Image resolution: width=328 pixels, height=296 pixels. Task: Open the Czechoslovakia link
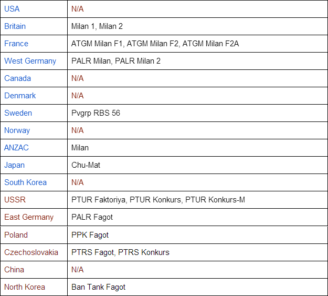pos(31,252)
